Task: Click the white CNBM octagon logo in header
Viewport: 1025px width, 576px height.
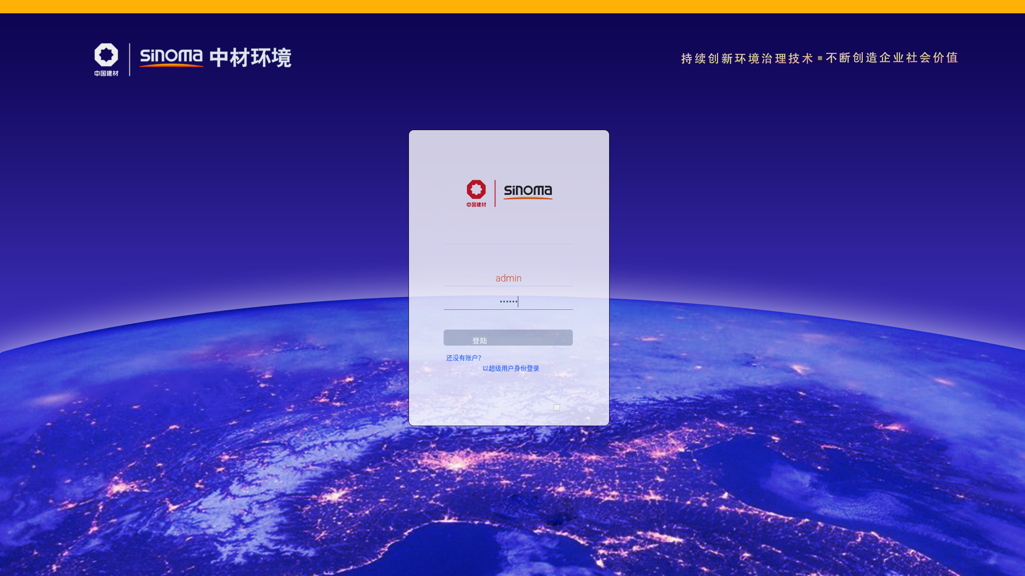Action: tap(106, 54)
